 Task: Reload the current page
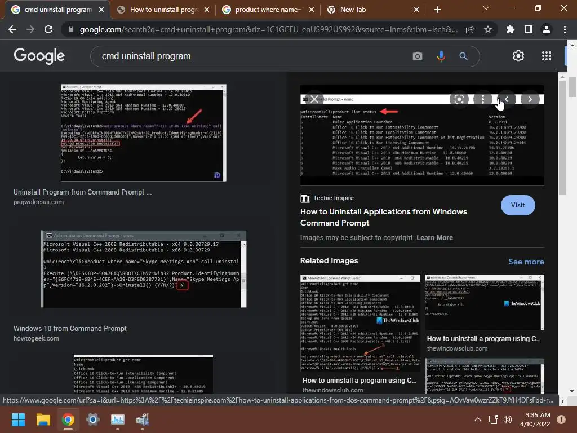tap(48, 29)
